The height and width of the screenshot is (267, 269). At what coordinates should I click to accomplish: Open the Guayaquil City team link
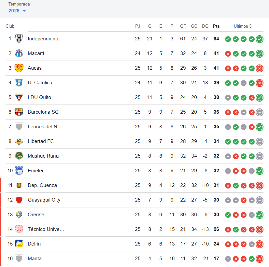(x=44, y=200)
